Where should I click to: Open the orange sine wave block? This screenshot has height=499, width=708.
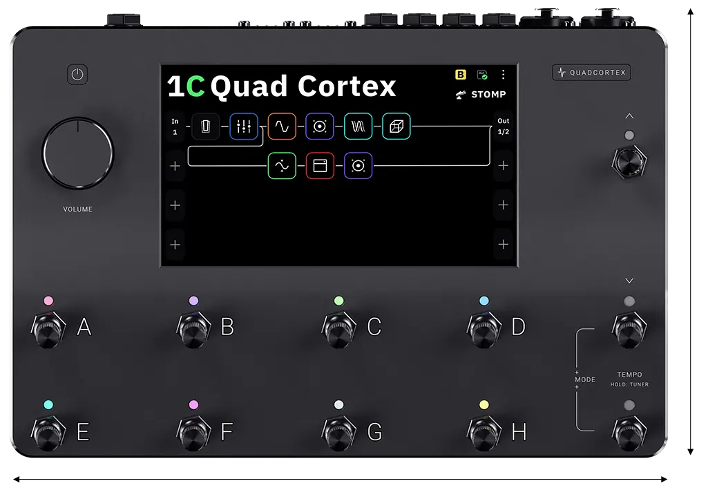point(282,126)
